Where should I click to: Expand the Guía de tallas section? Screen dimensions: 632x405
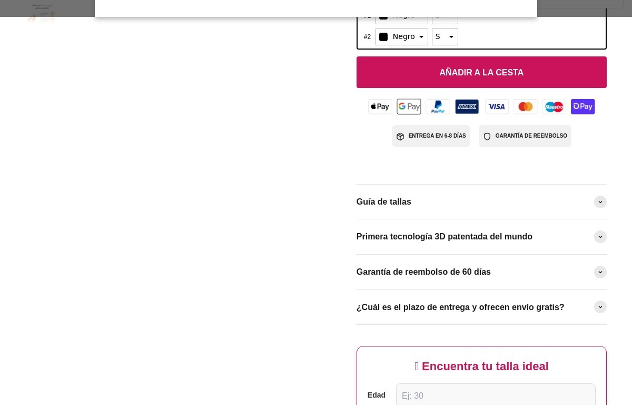click(481, 202)
